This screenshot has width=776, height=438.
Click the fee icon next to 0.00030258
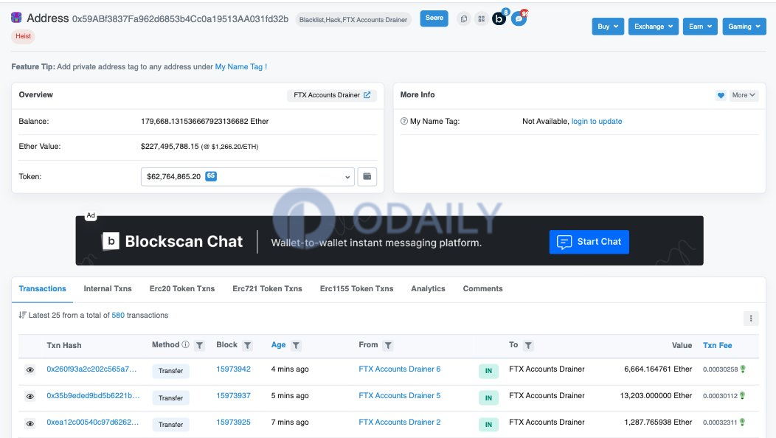[743, 369]
